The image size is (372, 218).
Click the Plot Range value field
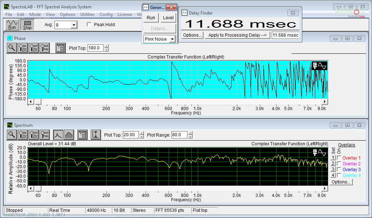(x=179, y=135)
